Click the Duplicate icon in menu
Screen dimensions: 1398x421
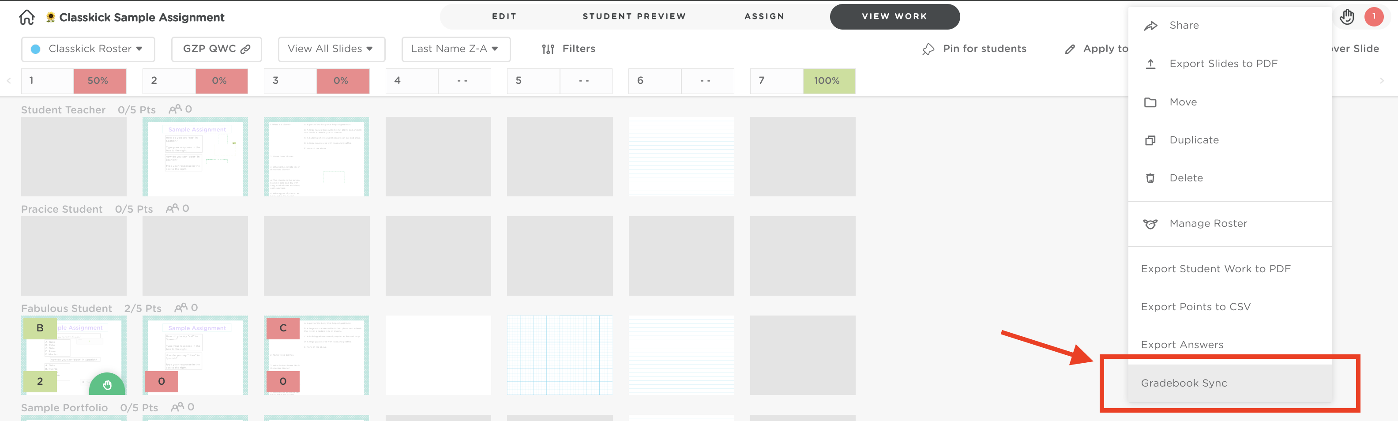[1150, 140]
